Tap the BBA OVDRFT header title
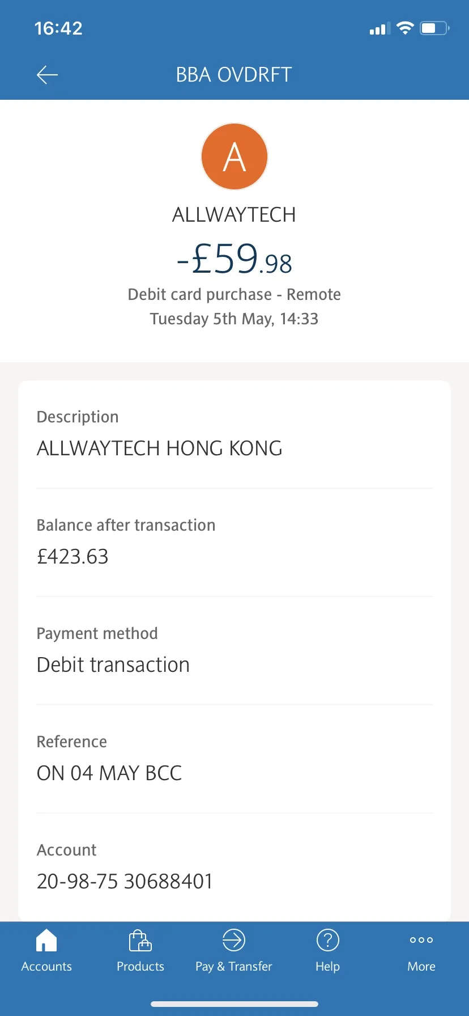Screen dimensions: 469x1016 (234, 75)
